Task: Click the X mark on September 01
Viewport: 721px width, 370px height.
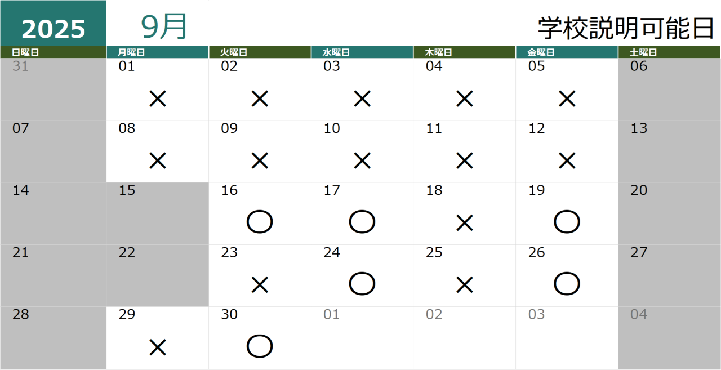Action: pyautogui.click(x=158, y=99)
